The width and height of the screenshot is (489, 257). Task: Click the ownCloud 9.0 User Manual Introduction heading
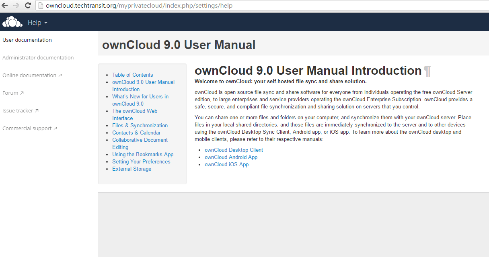[308, 71]
